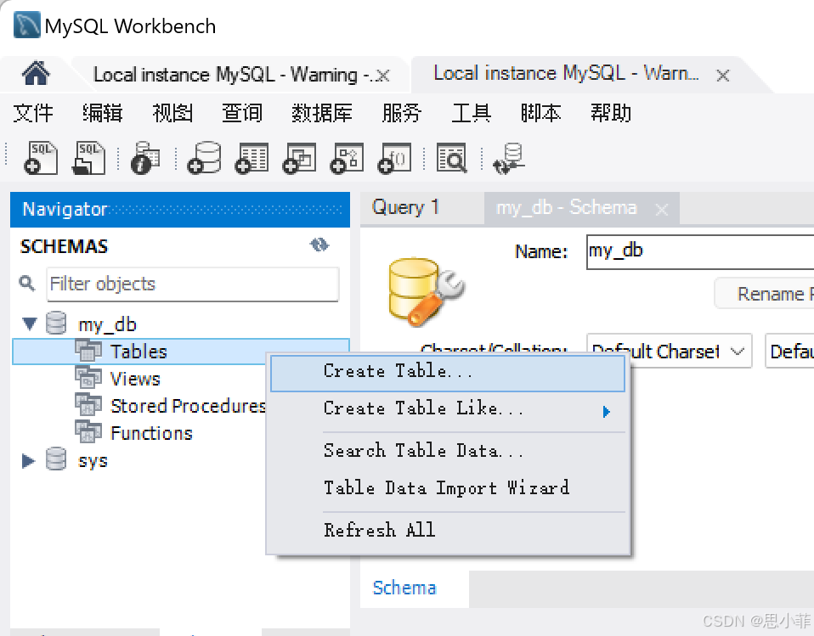Click the large schema editor database icon
This screenshot has width=814, height=636.
coord(427,291)
